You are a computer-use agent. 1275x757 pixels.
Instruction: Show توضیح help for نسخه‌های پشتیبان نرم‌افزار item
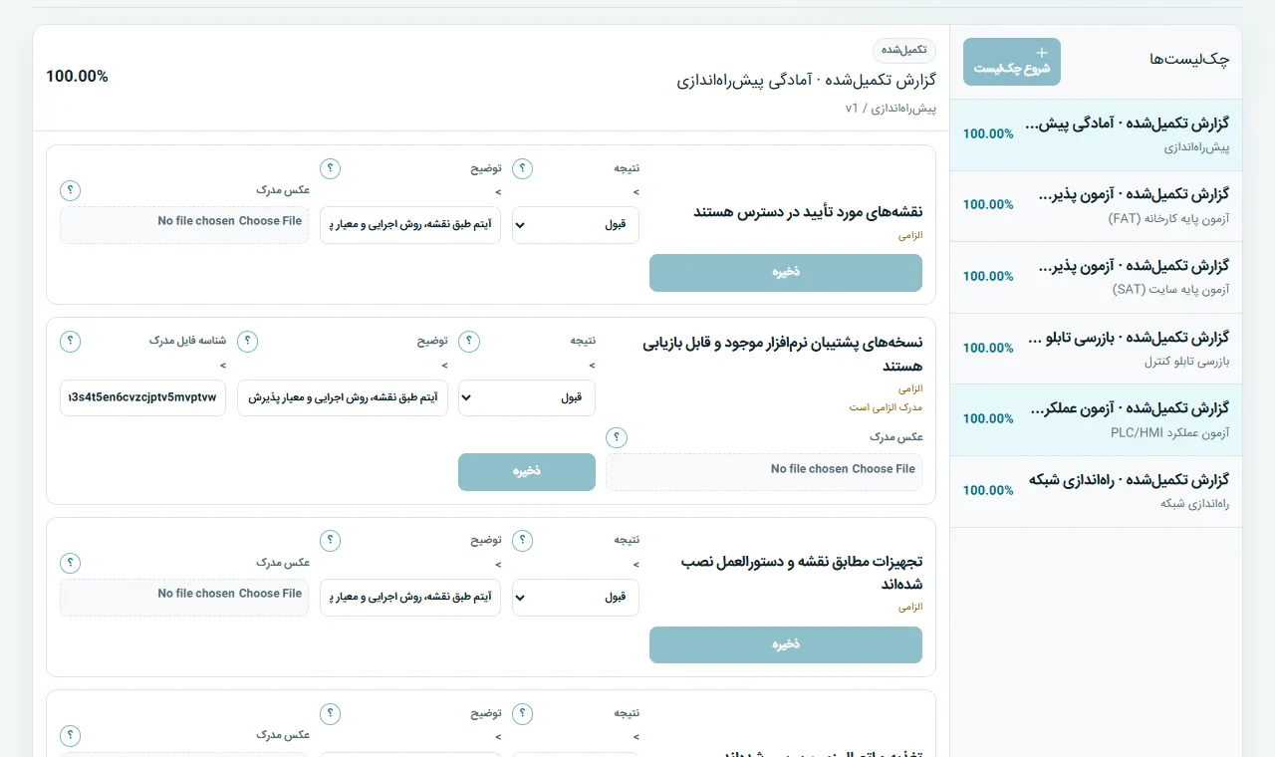247,342
